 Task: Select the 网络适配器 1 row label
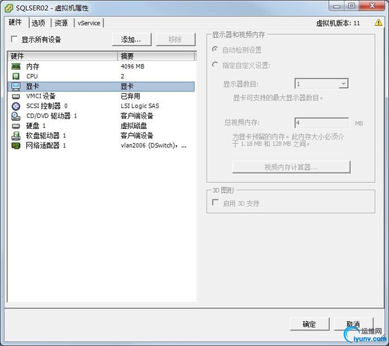click(46, 146)
